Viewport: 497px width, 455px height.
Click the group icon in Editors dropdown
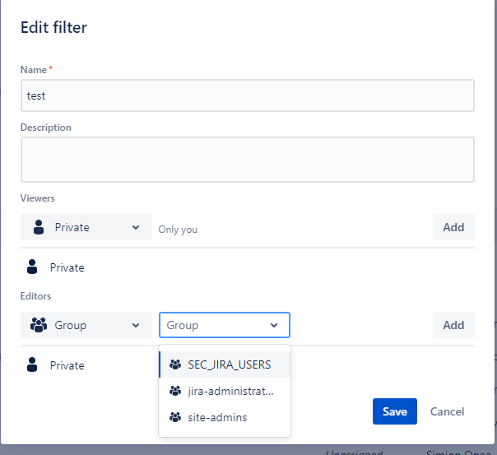tap(38, 325)
